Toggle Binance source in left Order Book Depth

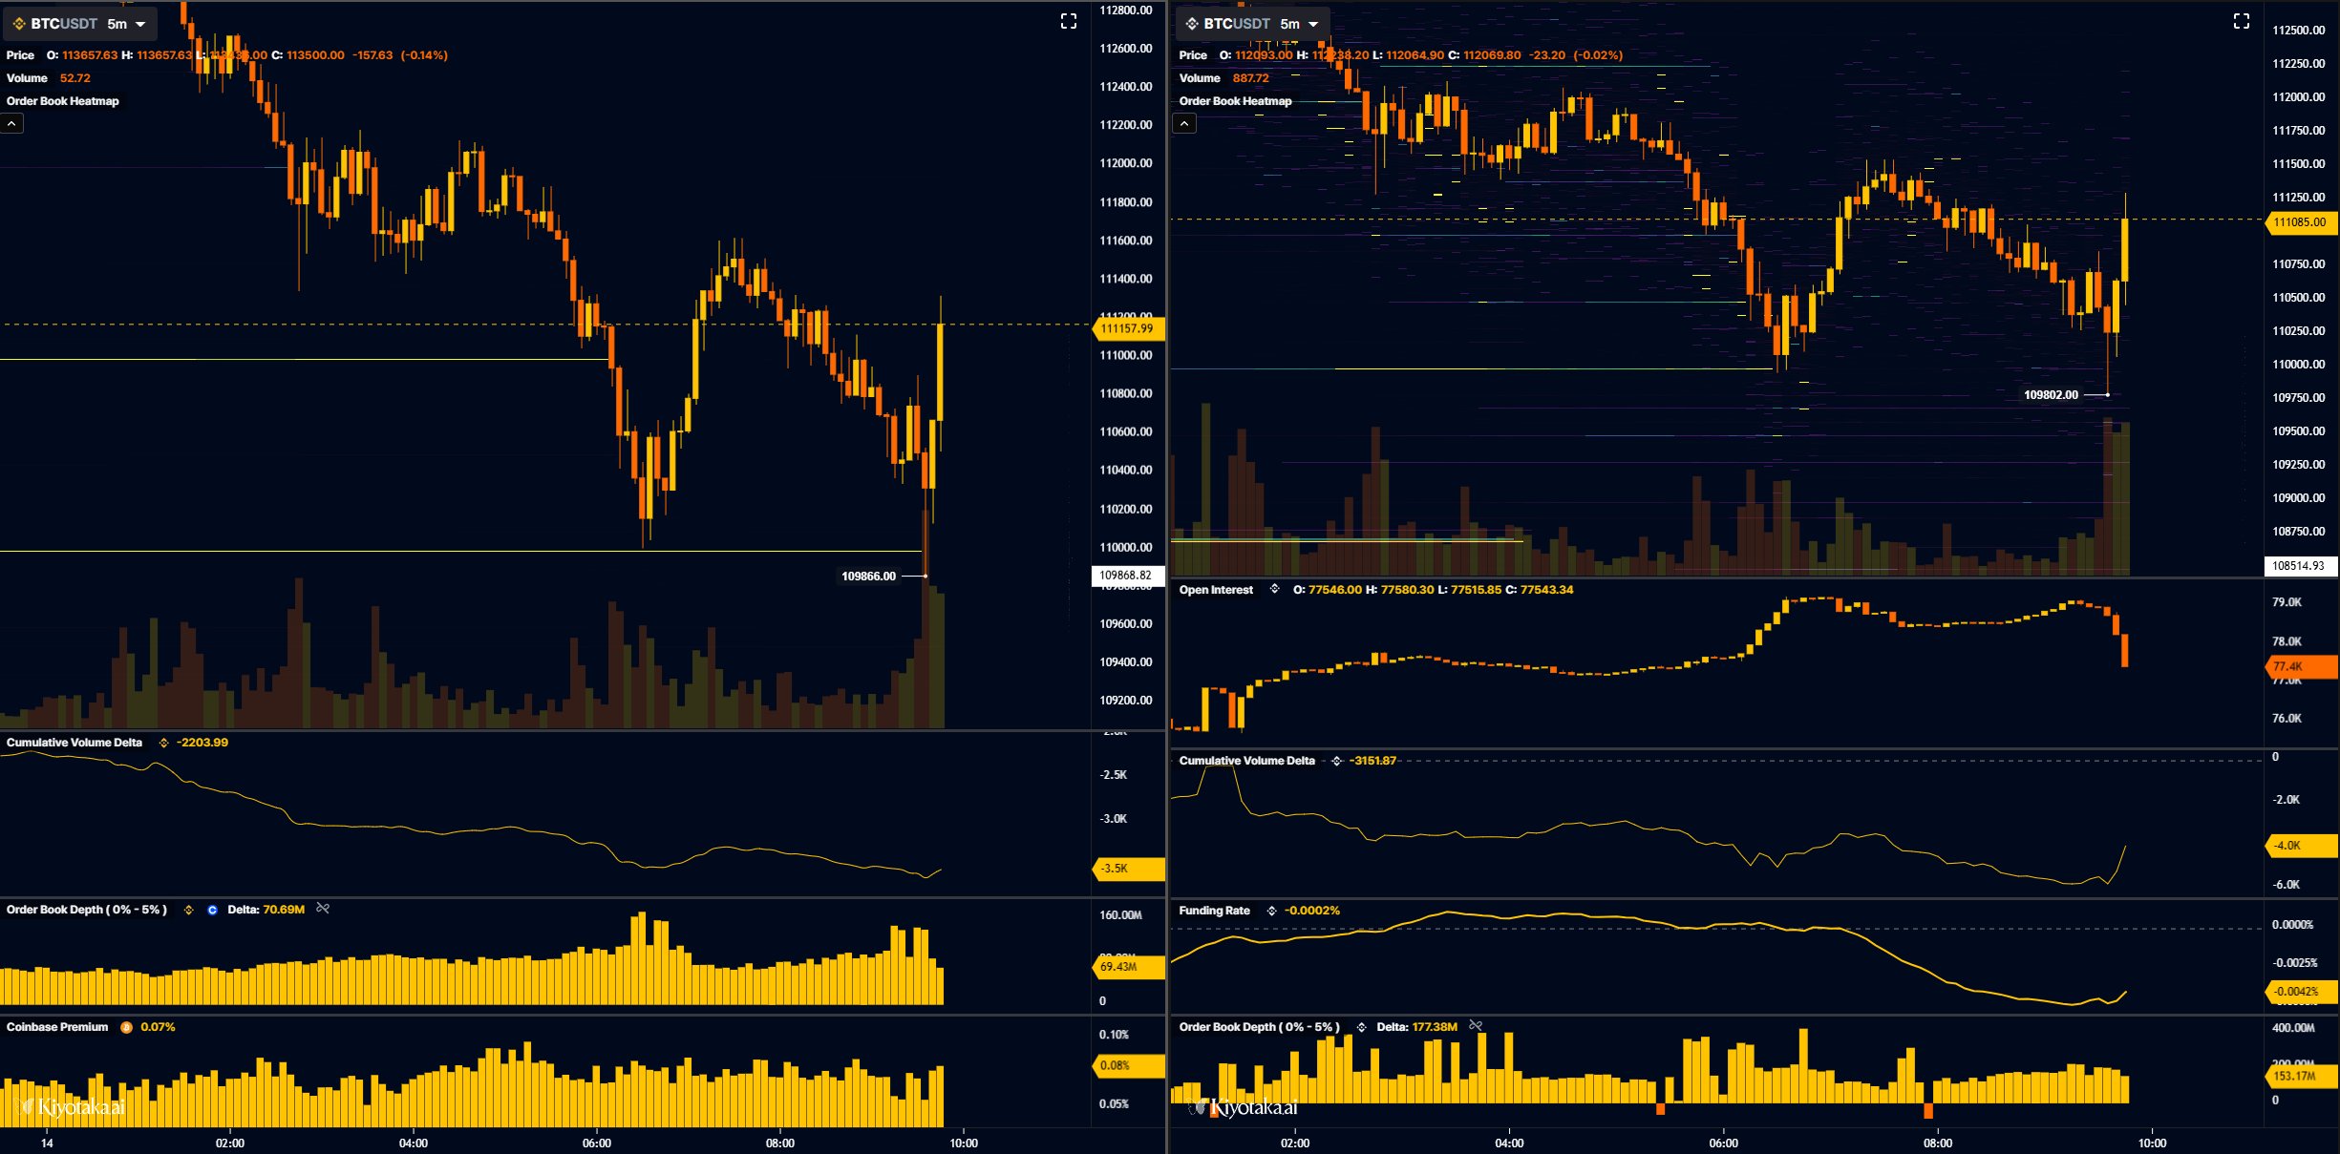coord(188,910)
